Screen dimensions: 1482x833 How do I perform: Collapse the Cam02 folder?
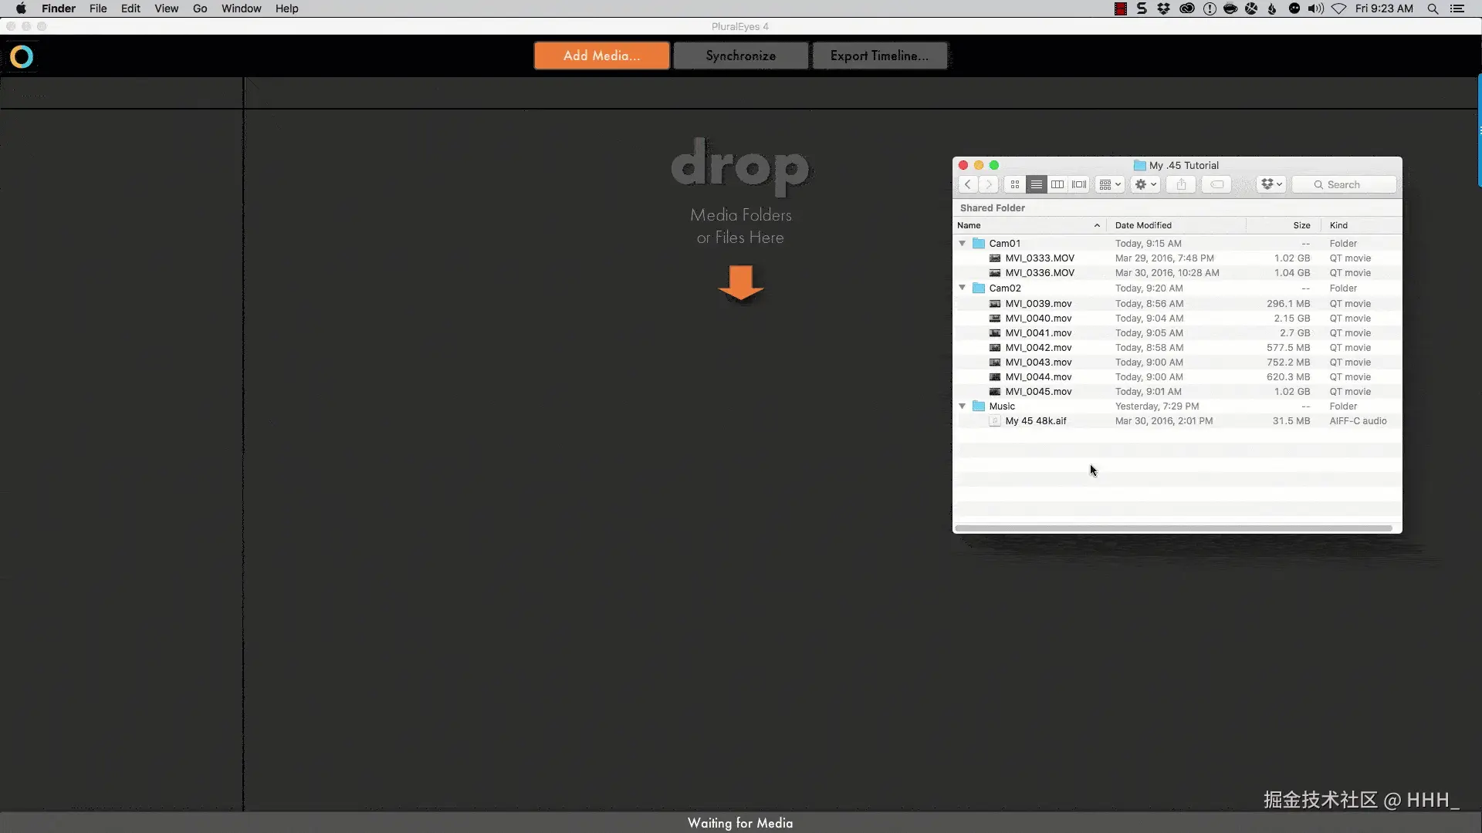963,288
